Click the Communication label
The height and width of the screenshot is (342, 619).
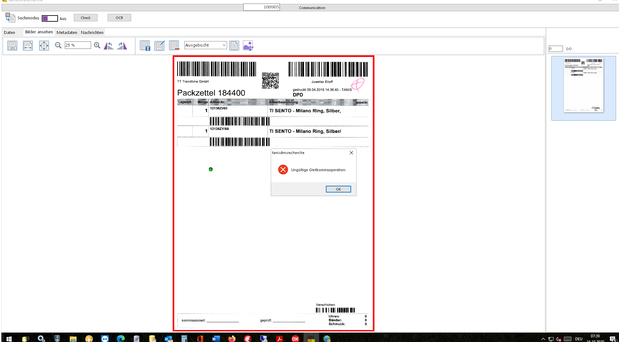pyautogui.click(x=312, y=8)
